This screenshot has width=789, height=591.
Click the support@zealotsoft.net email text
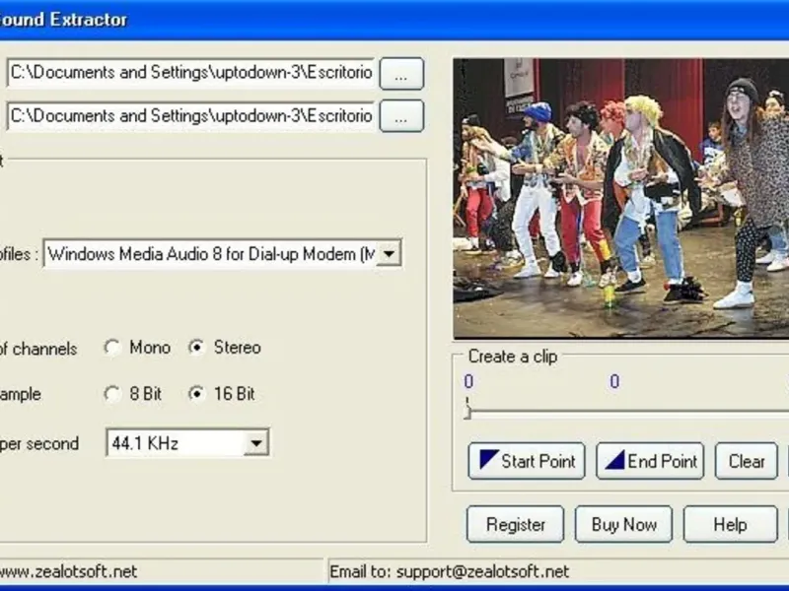[x=482, y=571]
